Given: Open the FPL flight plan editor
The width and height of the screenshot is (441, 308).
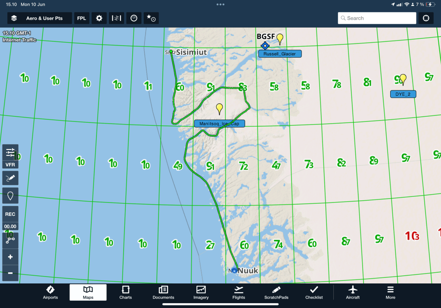Looking at the screenshot, I should pyautogui.click(x=81, y=18).
